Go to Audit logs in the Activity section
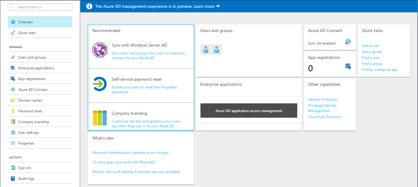This screenshot has height=187, width=418. 26,179
